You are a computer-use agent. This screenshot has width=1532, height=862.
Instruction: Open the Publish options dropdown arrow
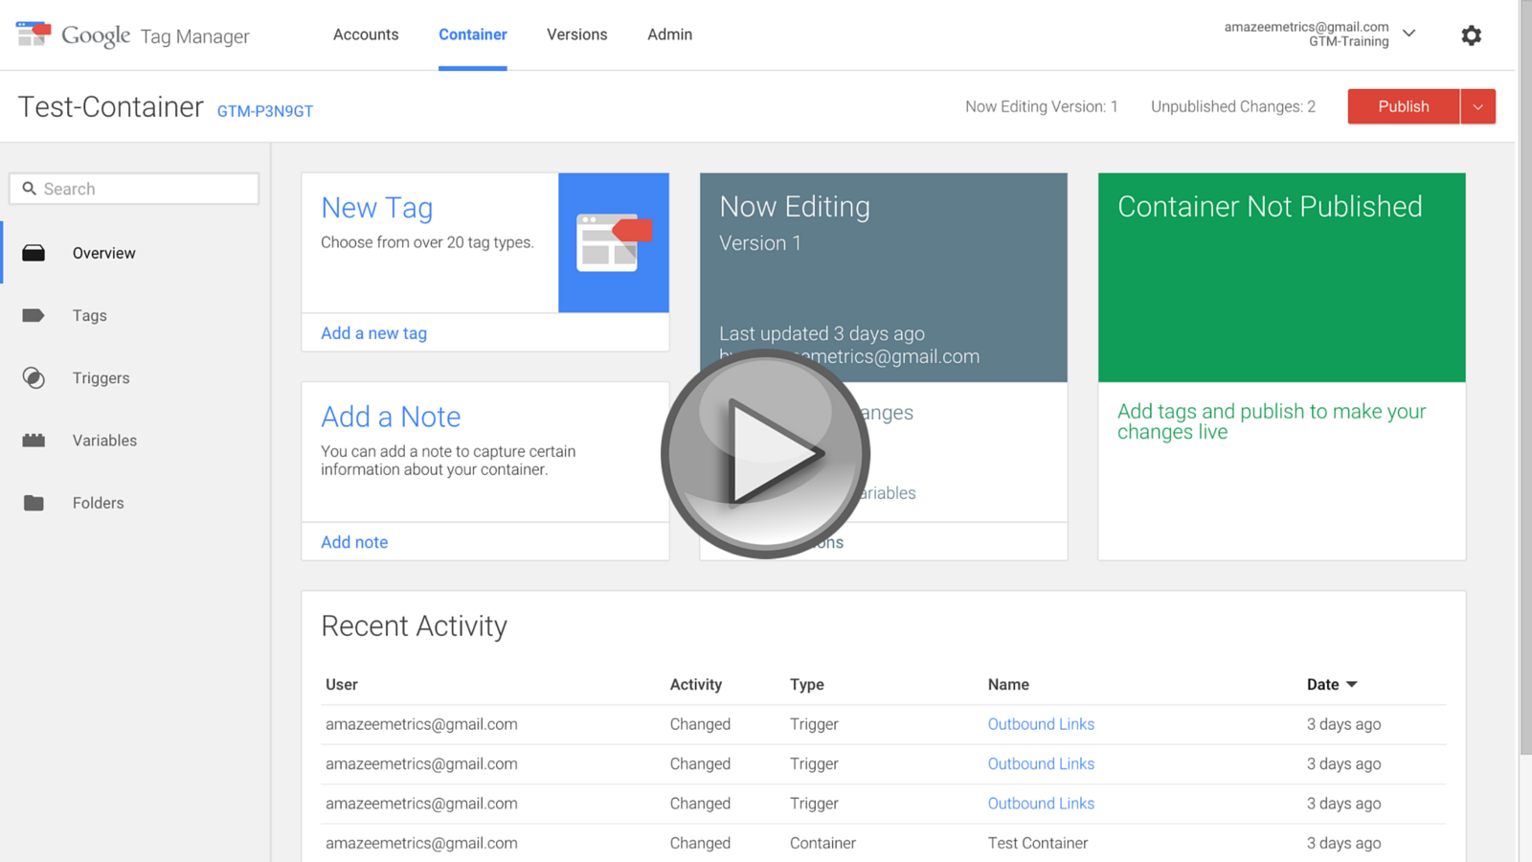point(1478,106)
